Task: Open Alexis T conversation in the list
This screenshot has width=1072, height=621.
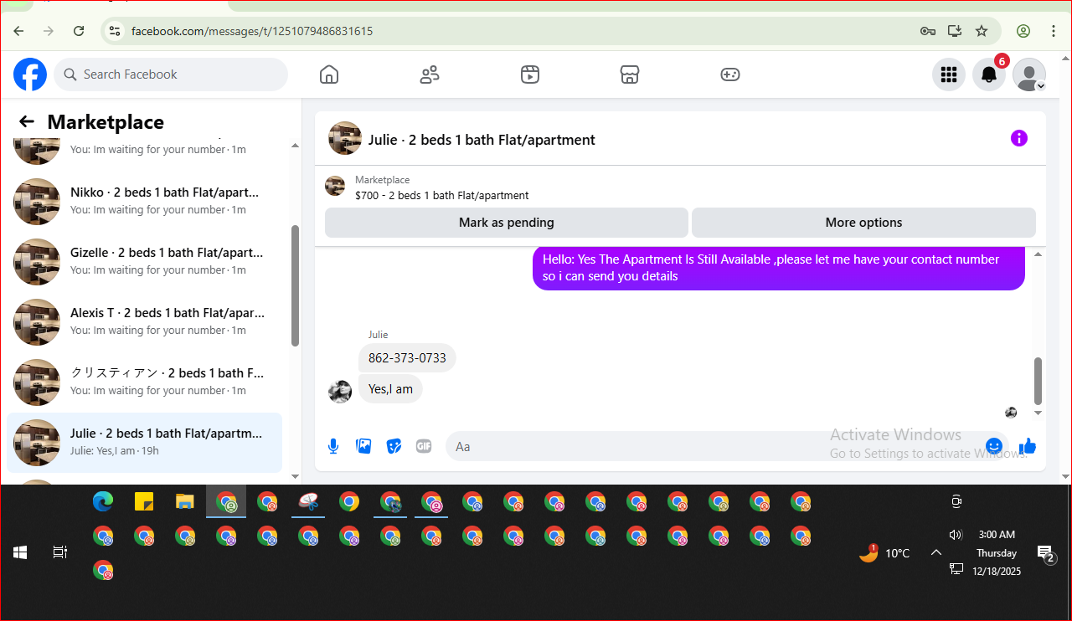Action: point(144,321)
